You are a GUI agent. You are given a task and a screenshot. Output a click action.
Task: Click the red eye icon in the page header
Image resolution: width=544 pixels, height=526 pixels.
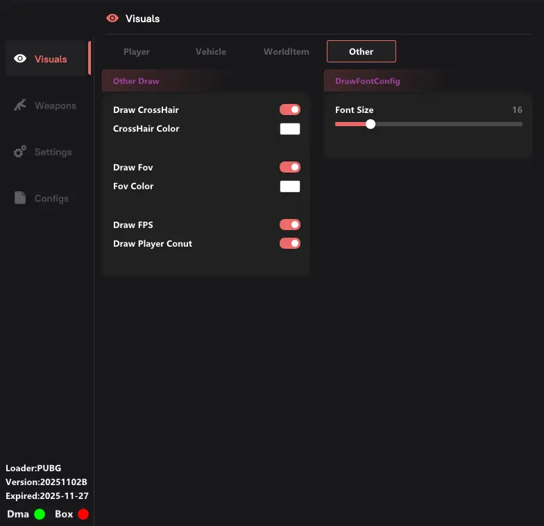pyautogui.click(x=112, y=19)
